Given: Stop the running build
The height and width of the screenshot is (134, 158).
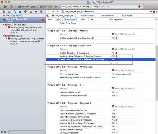Looking at the screenshot, I should tap(11, 7).
